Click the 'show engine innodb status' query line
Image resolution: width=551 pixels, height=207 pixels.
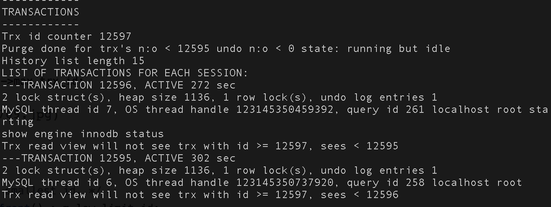tap(83, 134)
